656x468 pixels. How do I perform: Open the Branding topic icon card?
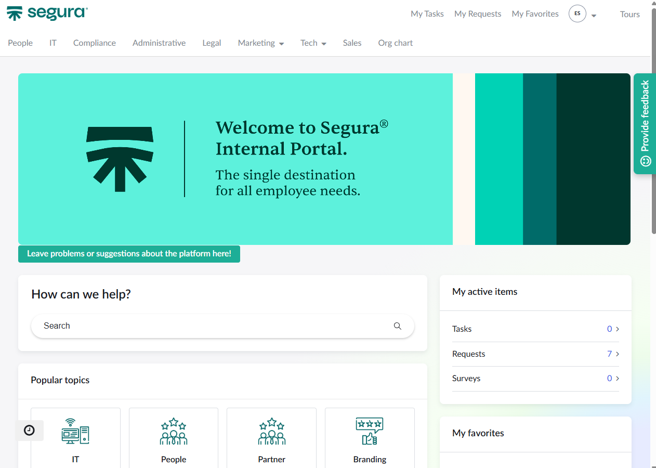click(370, 431)
